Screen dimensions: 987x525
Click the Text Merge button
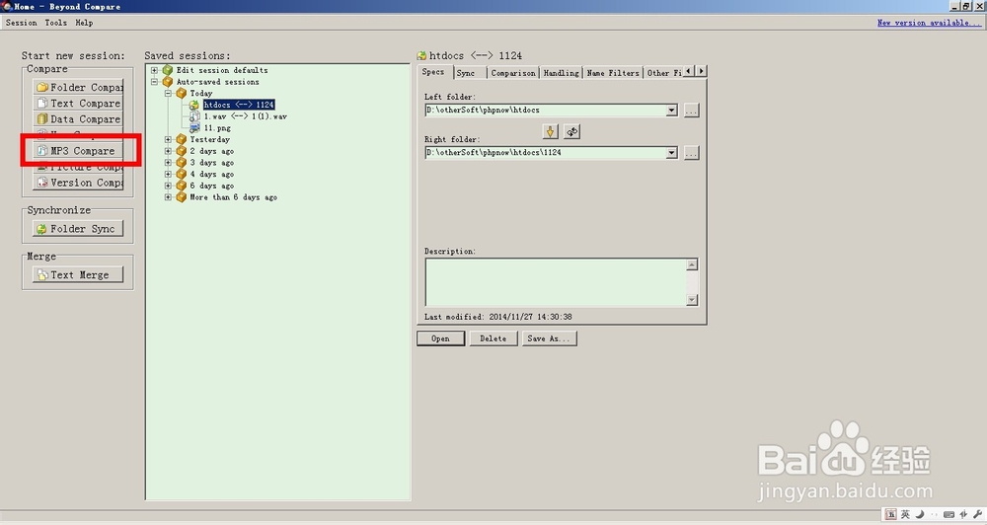pyautogui.click(x=78, y=275)
